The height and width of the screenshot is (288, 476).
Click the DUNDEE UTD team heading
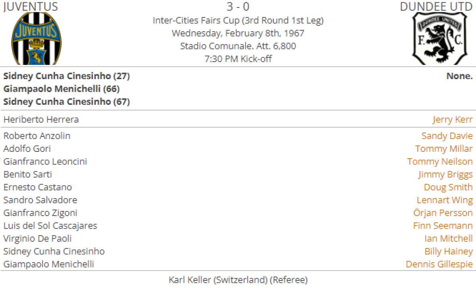coord(436,7)
